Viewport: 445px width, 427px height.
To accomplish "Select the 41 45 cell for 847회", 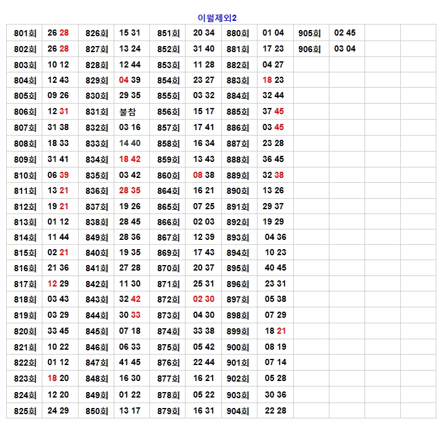I will coord(130,363).
